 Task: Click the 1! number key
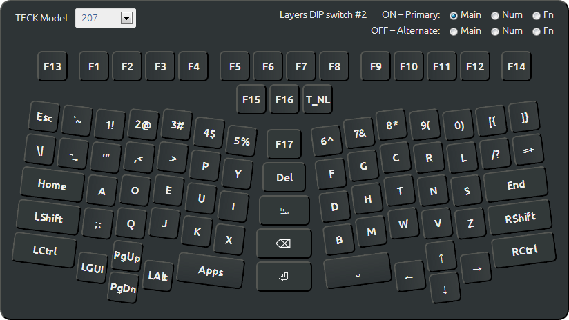click(110, 125)
